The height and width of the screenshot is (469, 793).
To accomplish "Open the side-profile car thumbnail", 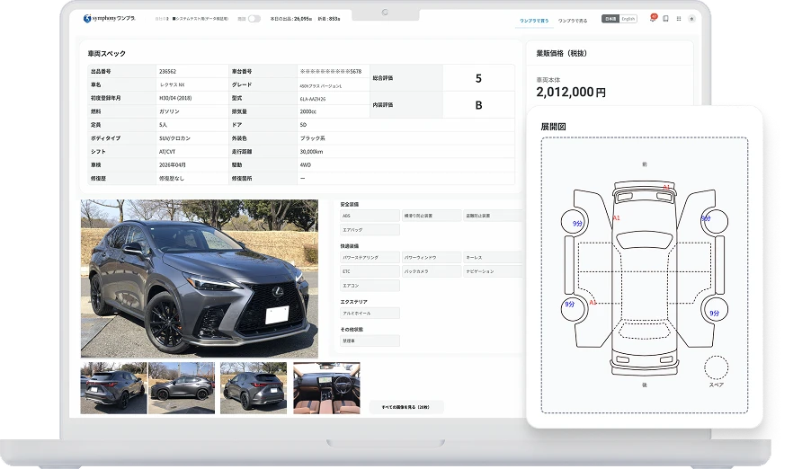I will pos(182,388).
